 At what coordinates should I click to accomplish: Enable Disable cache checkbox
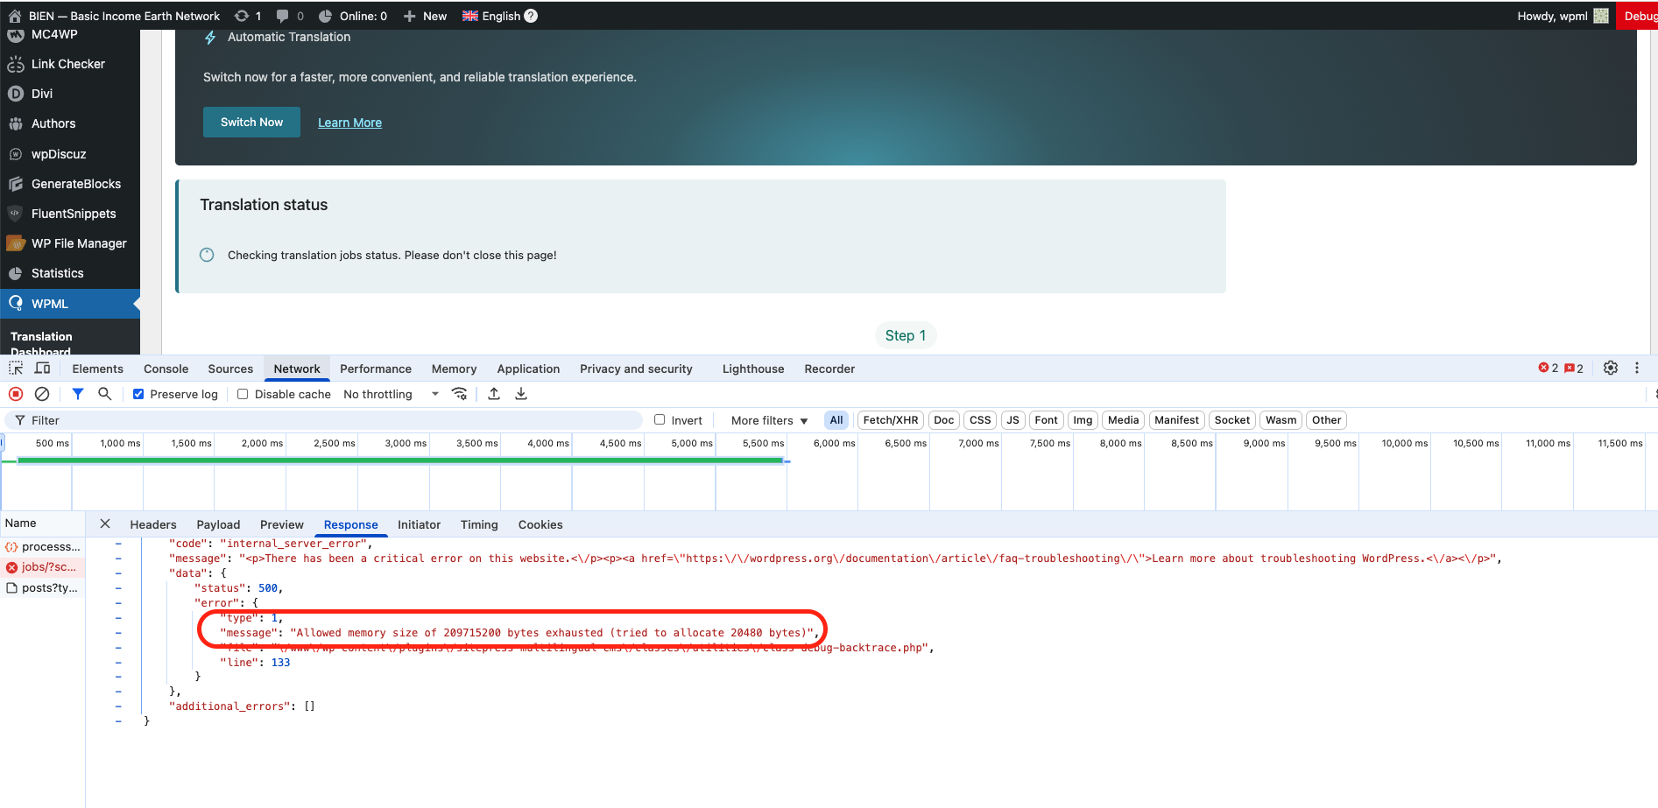(x=243, y=394)
